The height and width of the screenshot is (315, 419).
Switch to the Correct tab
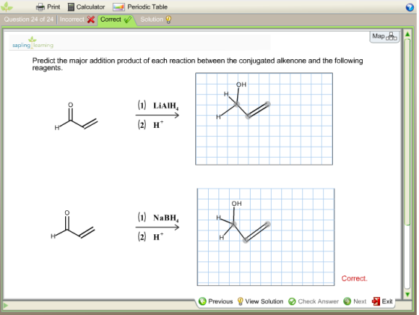116,19
